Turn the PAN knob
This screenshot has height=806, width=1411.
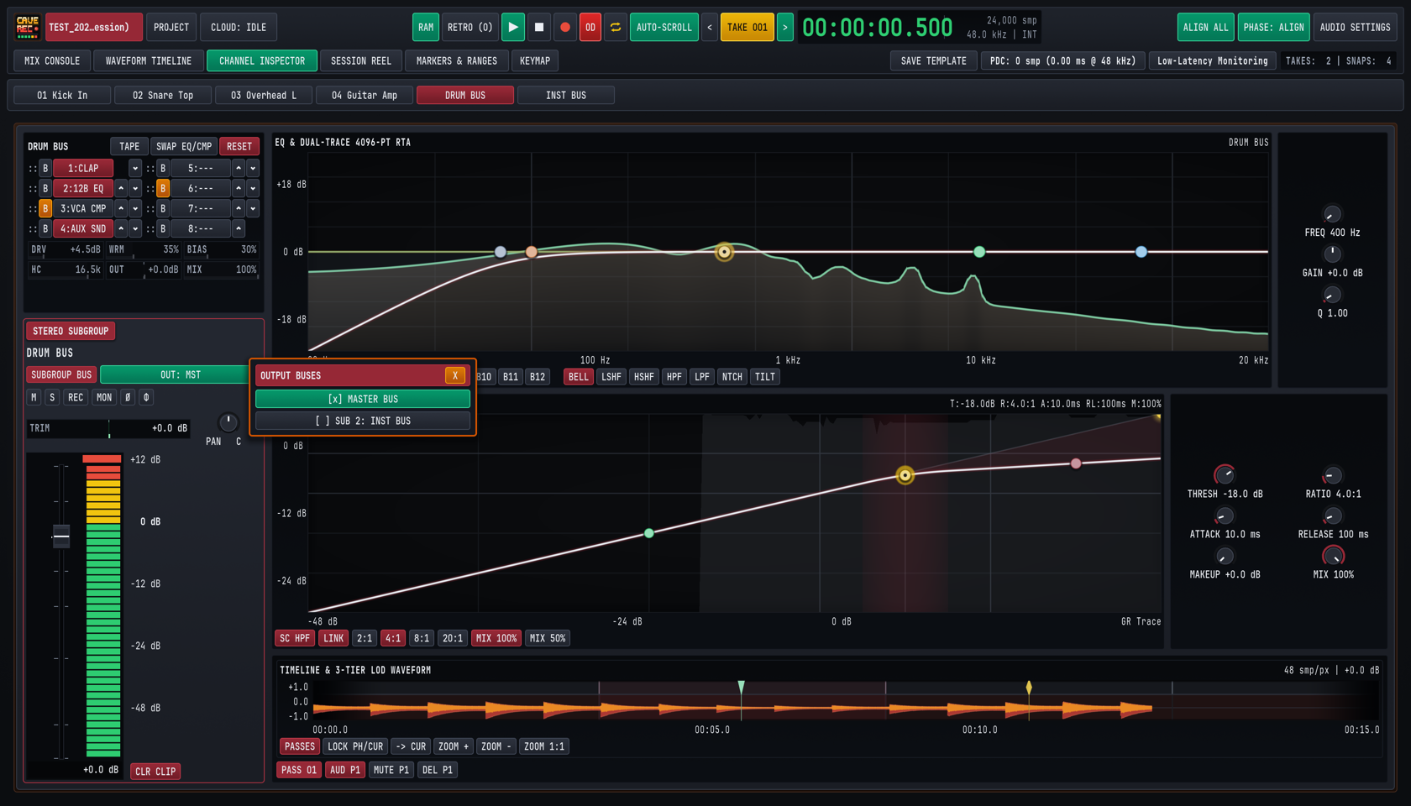pos(228,422)
